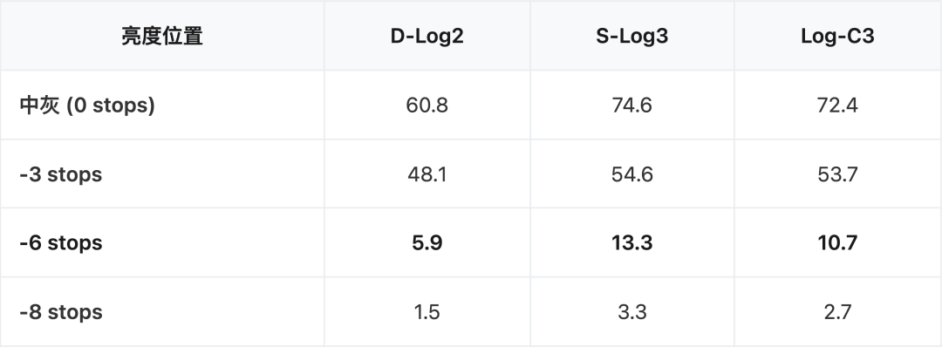The image size is (942, 347).
Task: Select the Log-C3 column header
Action: (x=837, y=36)
